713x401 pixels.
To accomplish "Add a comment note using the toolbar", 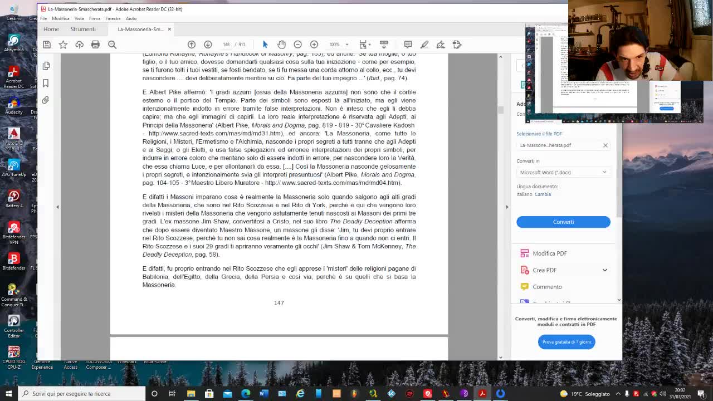I will coord(408,45).
